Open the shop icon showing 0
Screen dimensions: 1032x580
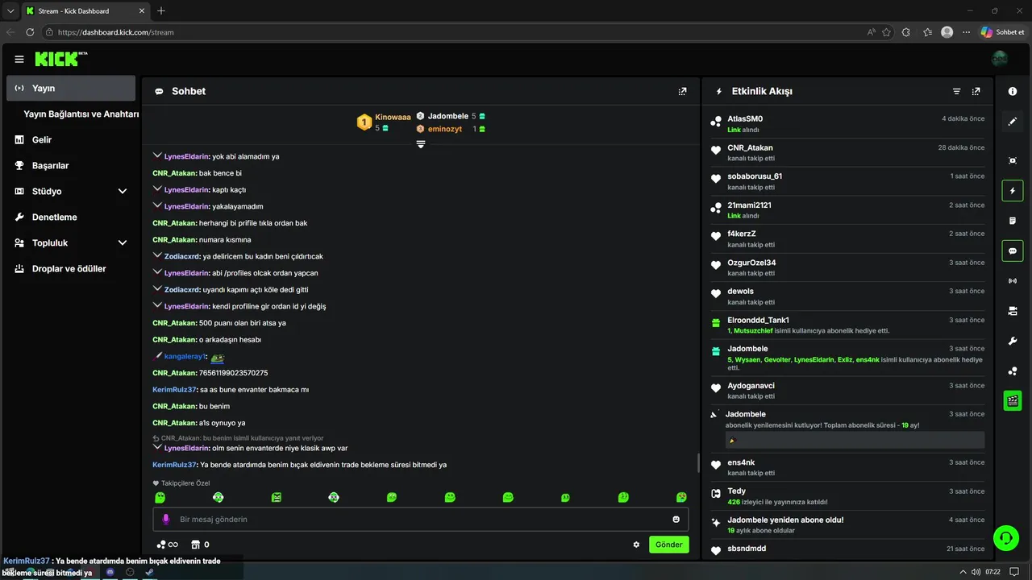(201, 545)
